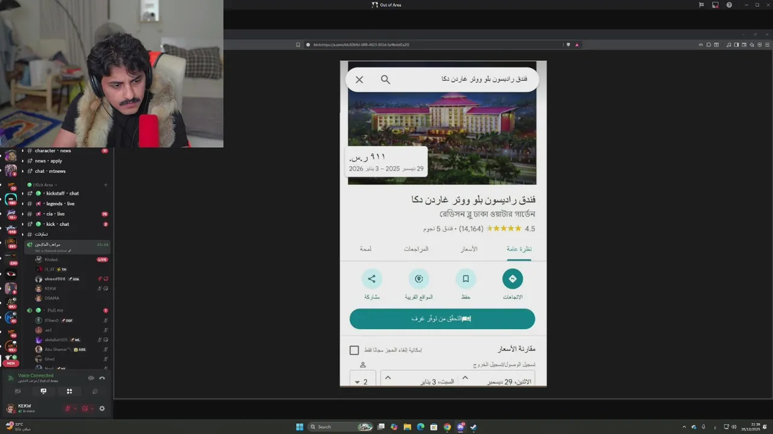Clear the hotel search with the X icon
The height and width of the screenshot is (434, 773).
click(x=359, y=80)
